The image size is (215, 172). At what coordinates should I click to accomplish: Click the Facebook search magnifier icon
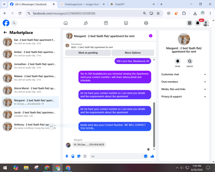[14, 23]
